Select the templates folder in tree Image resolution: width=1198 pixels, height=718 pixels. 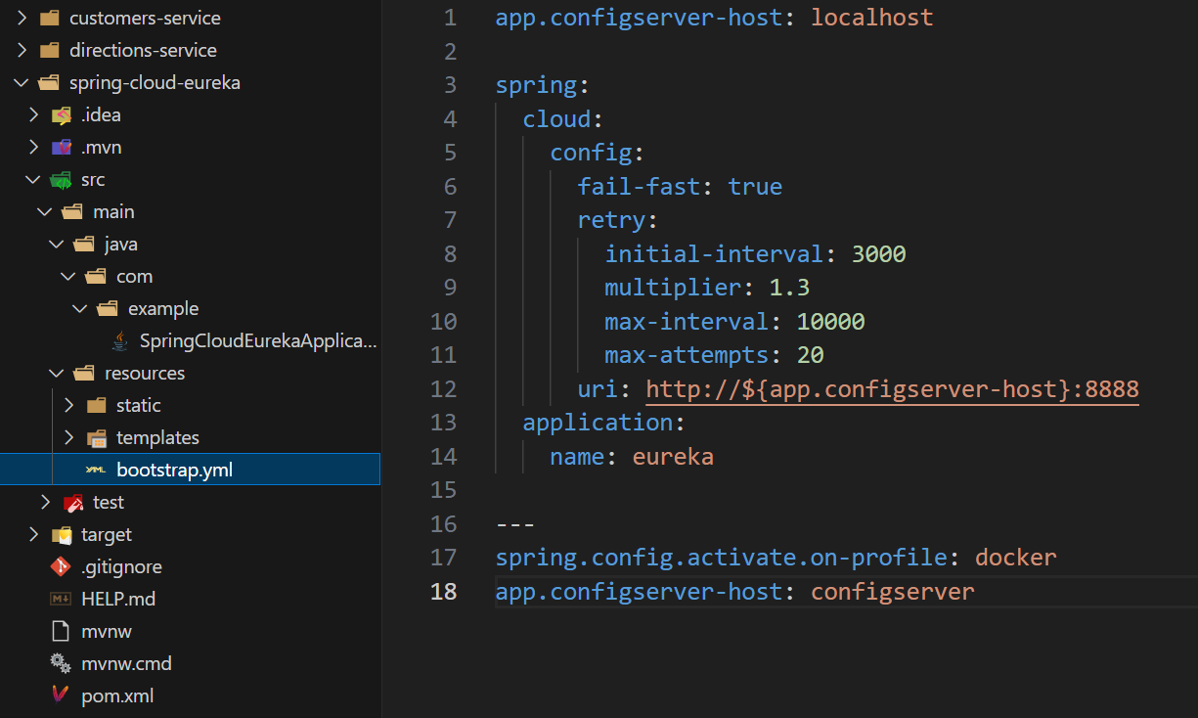[x=156, y=437]
